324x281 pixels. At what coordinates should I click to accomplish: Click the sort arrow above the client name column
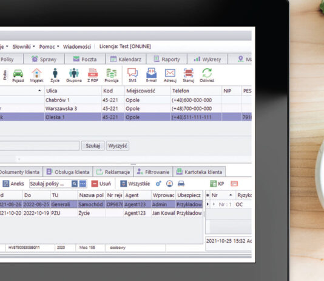(39, 91)
